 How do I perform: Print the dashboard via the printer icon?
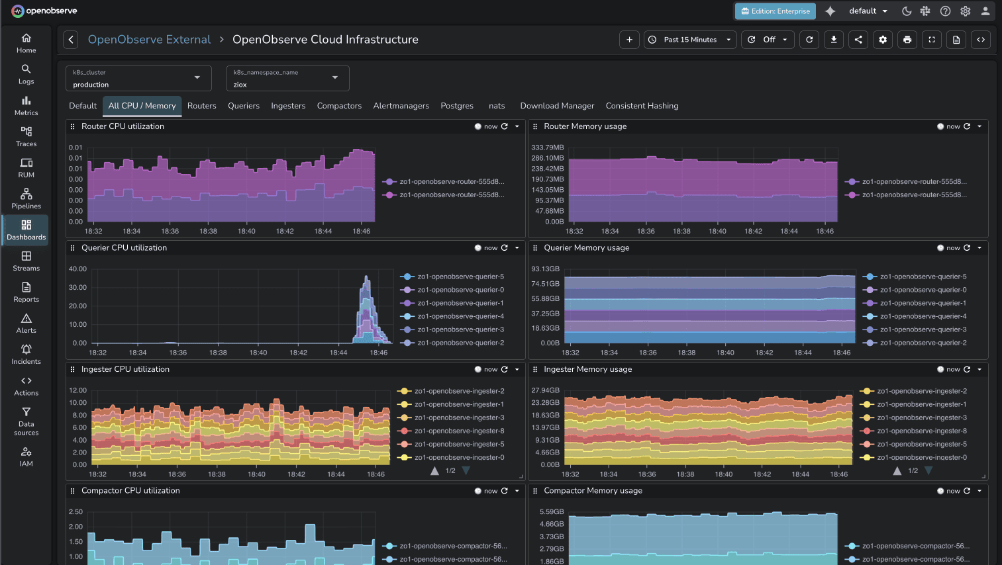(x=907, y=40)
